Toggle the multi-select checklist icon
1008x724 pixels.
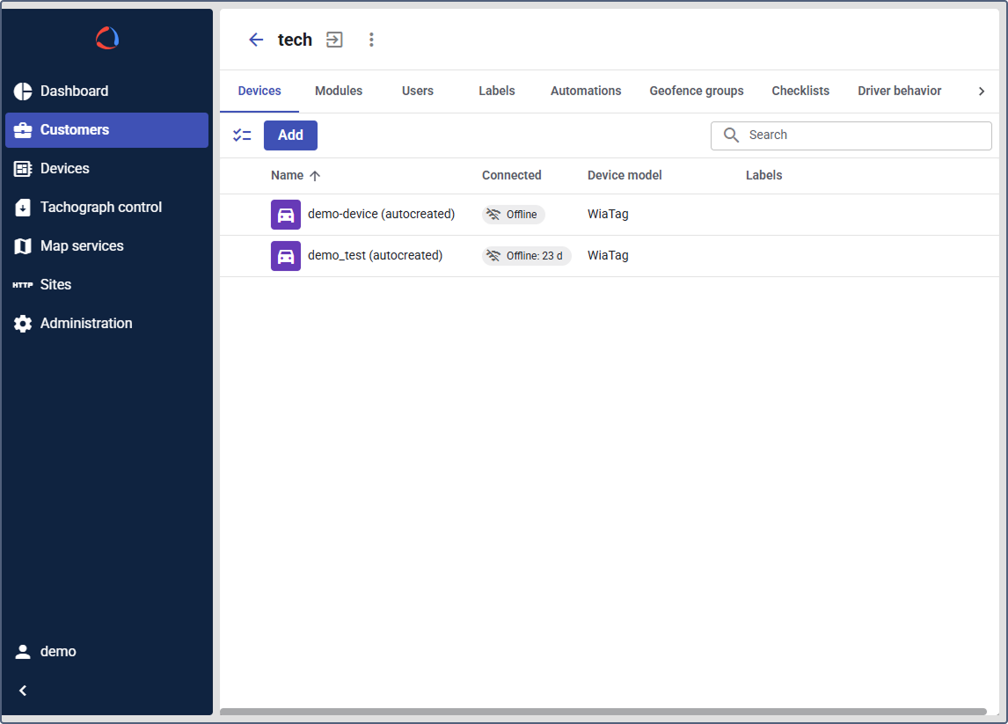242,135
